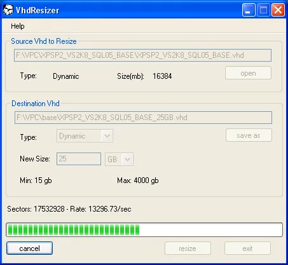Close the VhdResizer window
The image size is (288, 265).
278,10
